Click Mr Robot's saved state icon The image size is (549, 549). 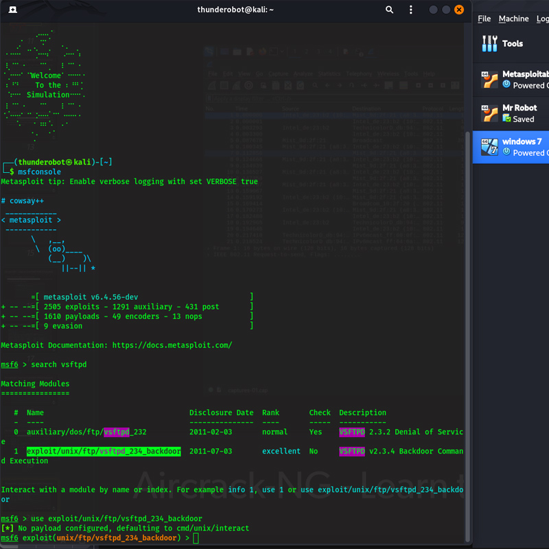tap(506, 119)
